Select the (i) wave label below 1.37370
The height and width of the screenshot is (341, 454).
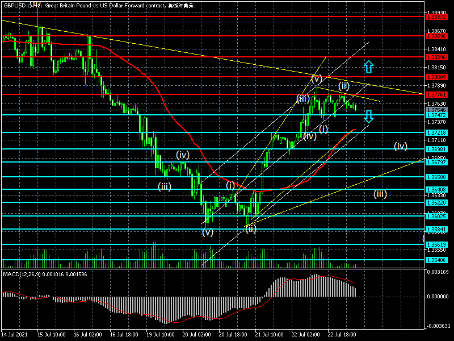323,129
